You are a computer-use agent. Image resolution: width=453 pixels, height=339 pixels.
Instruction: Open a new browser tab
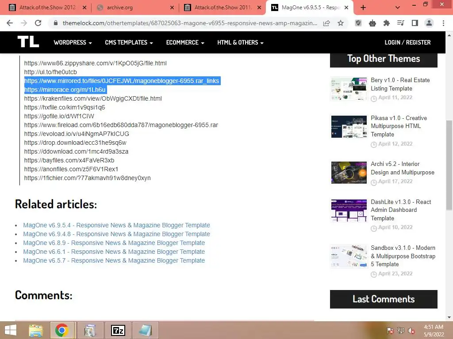pyautogui.click(x=363, y=8)
